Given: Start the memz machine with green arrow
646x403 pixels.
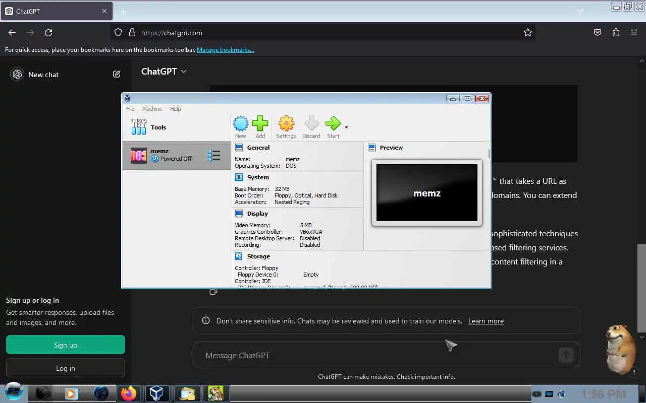Looking at the screenshot, I should [333, 123].
